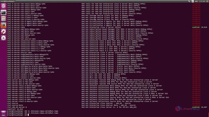Click the rhel-6-server-source-rpms repo id
This screenshot has height=117, width=209.
[20, 53]
